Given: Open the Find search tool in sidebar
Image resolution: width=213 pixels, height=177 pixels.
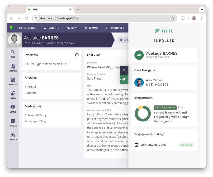Looking at the screenshot, I should (x=13, y=54).
